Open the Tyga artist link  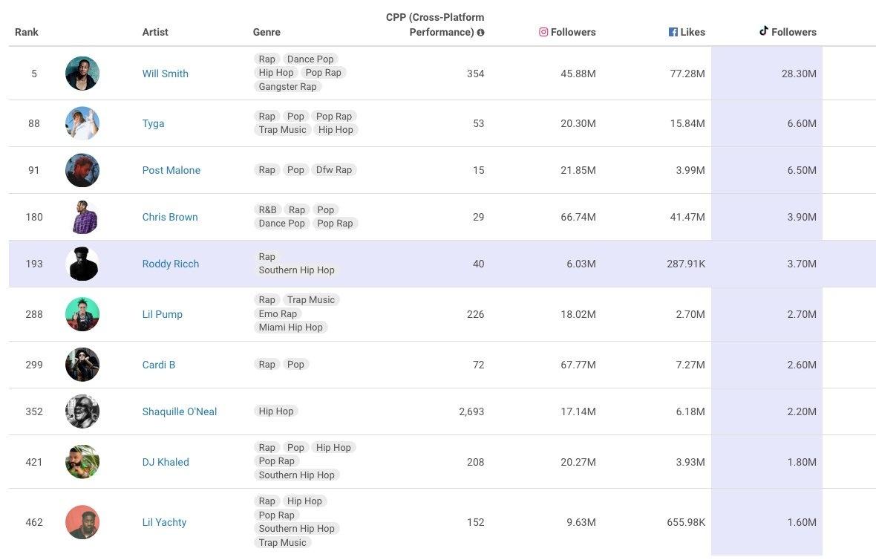[x=153, y=123]
